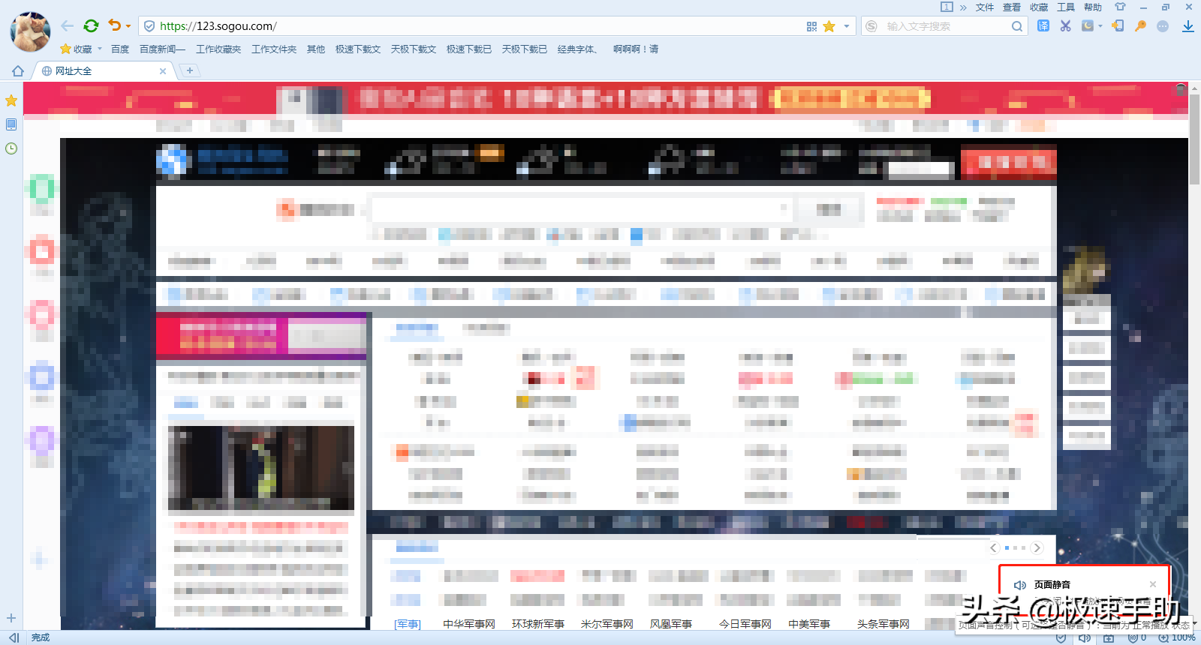The width and height of the screenshot is (1201, 645).
Task: Click the key password manager icon
Action: [x=1140, y=26]
